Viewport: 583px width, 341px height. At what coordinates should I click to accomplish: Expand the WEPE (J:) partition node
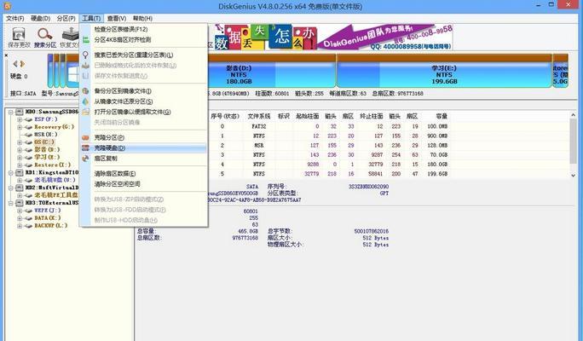(x=20, y=211)
